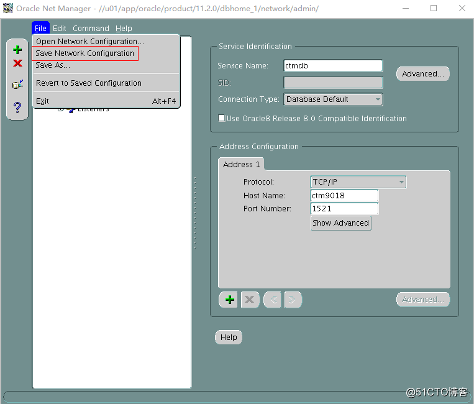Open the Help menu in menu bar
Screen dimensions: 474x404
[x=124, y=29]
